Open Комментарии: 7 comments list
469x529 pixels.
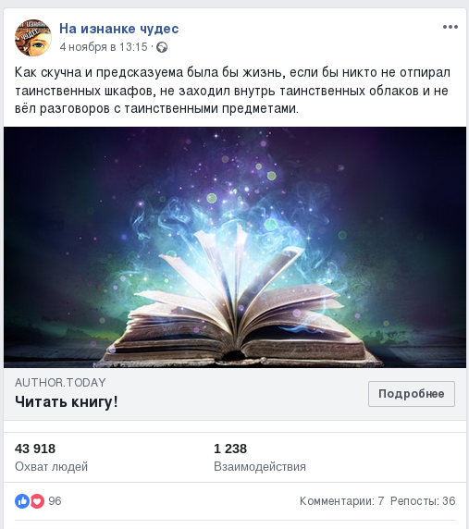coord(341,501)
